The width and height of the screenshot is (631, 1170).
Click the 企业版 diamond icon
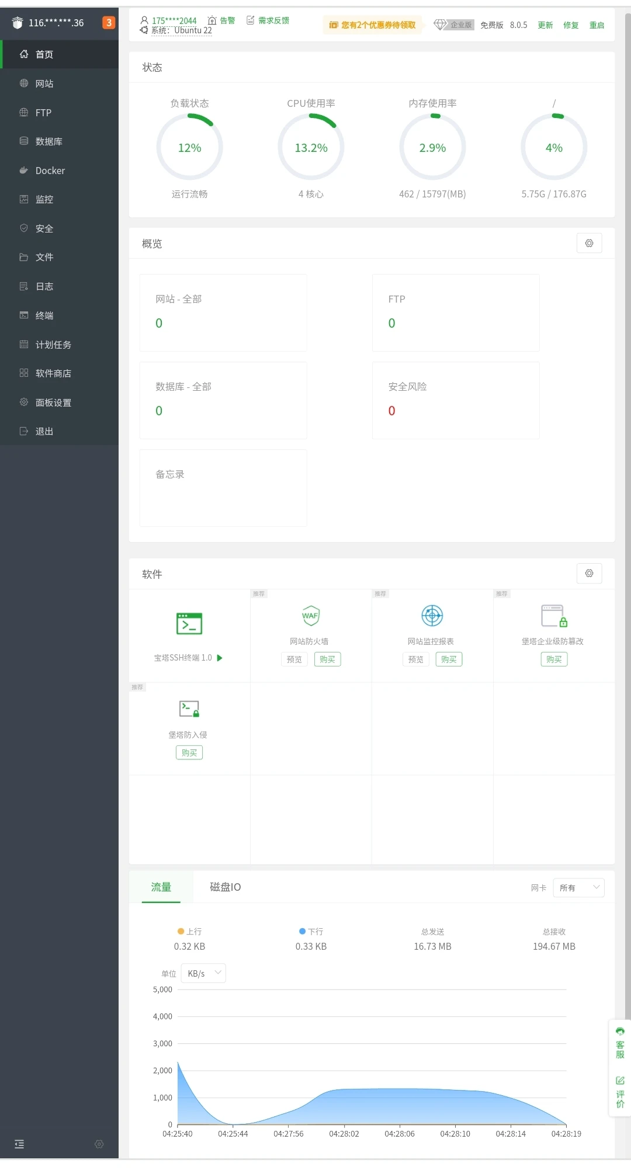coord(440,25)
